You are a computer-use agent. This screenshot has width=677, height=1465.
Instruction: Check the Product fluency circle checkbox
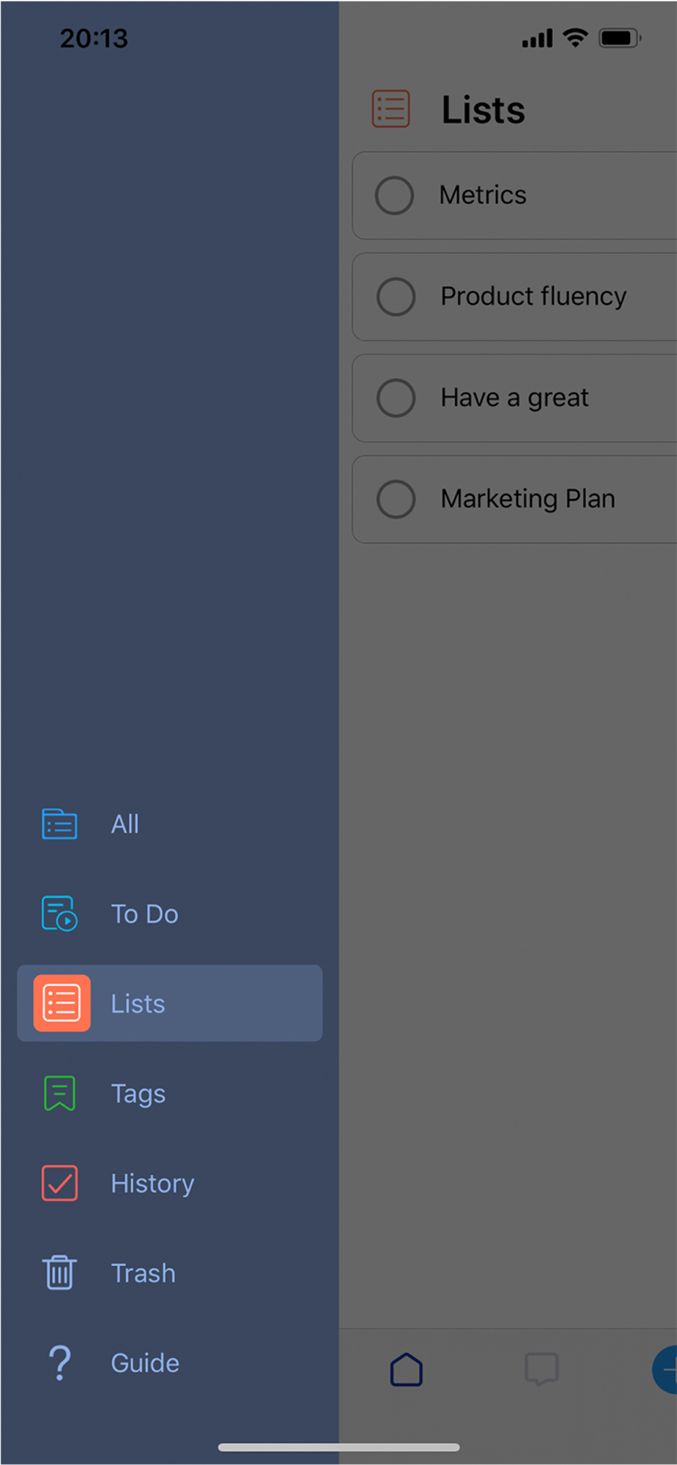click(x=396, y=297)
